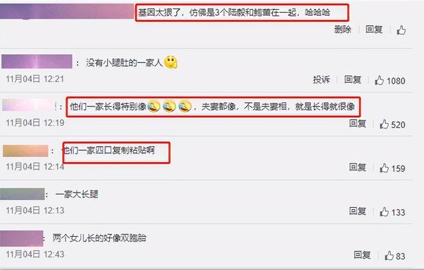The height and width of the screenshot is (270, 424).
Task: Click comment text 一家大长腿
Action: (x=77, y=194)
